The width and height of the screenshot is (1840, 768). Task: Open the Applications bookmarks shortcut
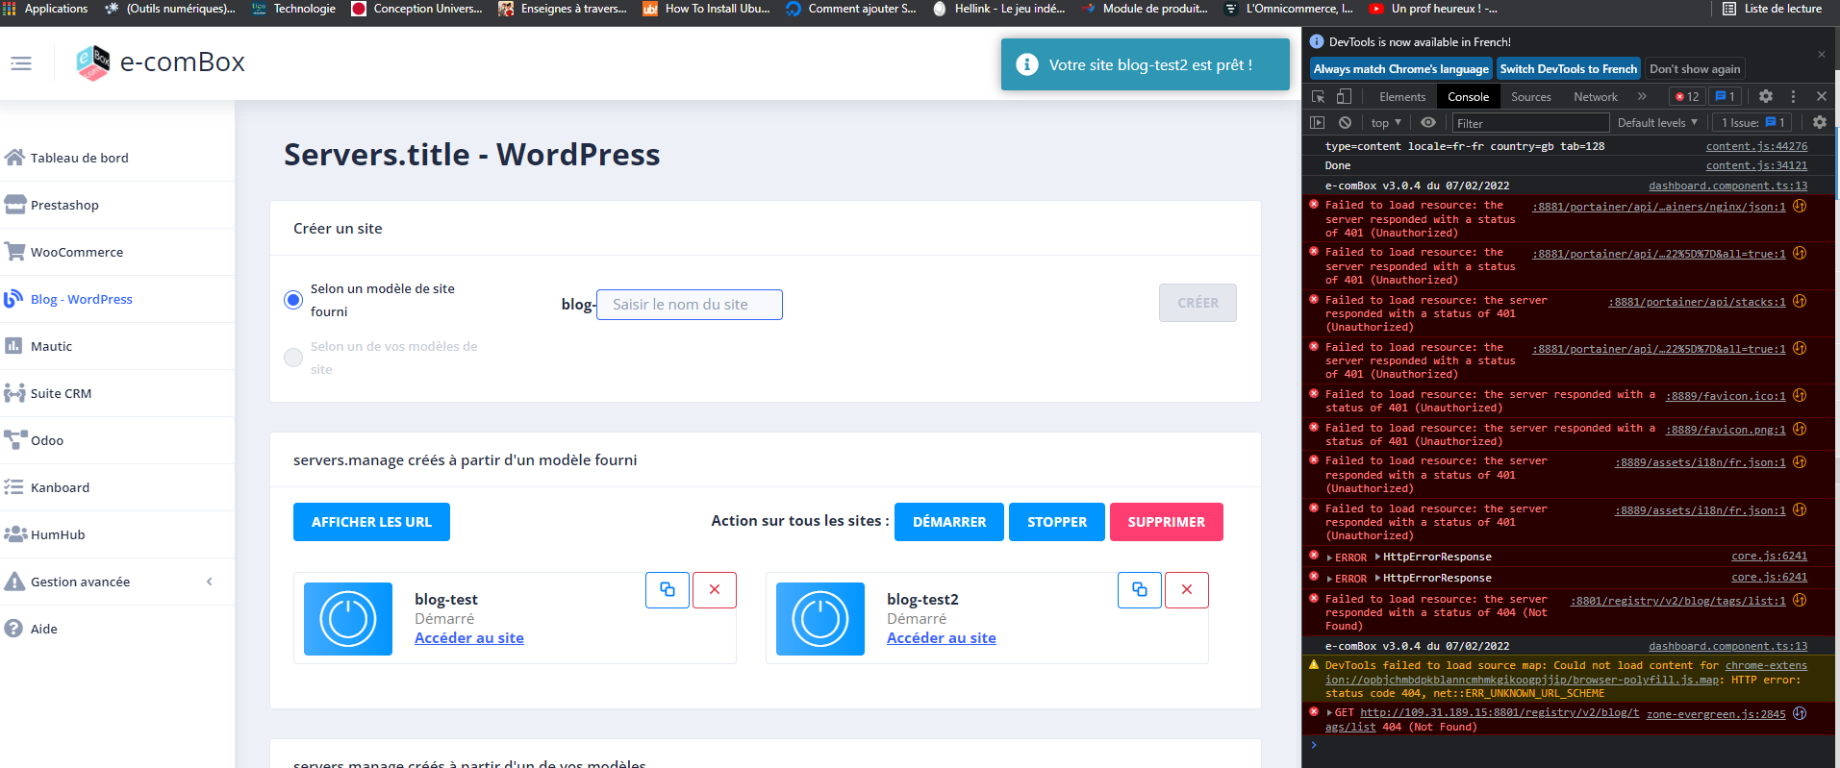tap(46, 9)
